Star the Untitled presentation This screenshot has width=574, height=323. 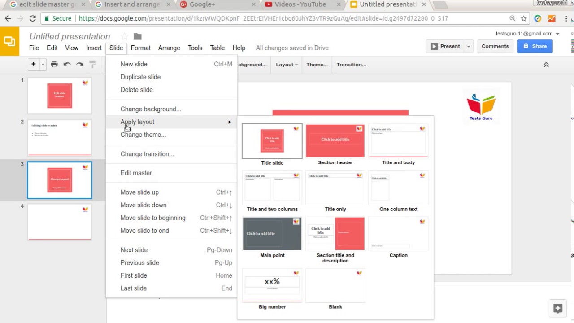[x=125, y=36]
